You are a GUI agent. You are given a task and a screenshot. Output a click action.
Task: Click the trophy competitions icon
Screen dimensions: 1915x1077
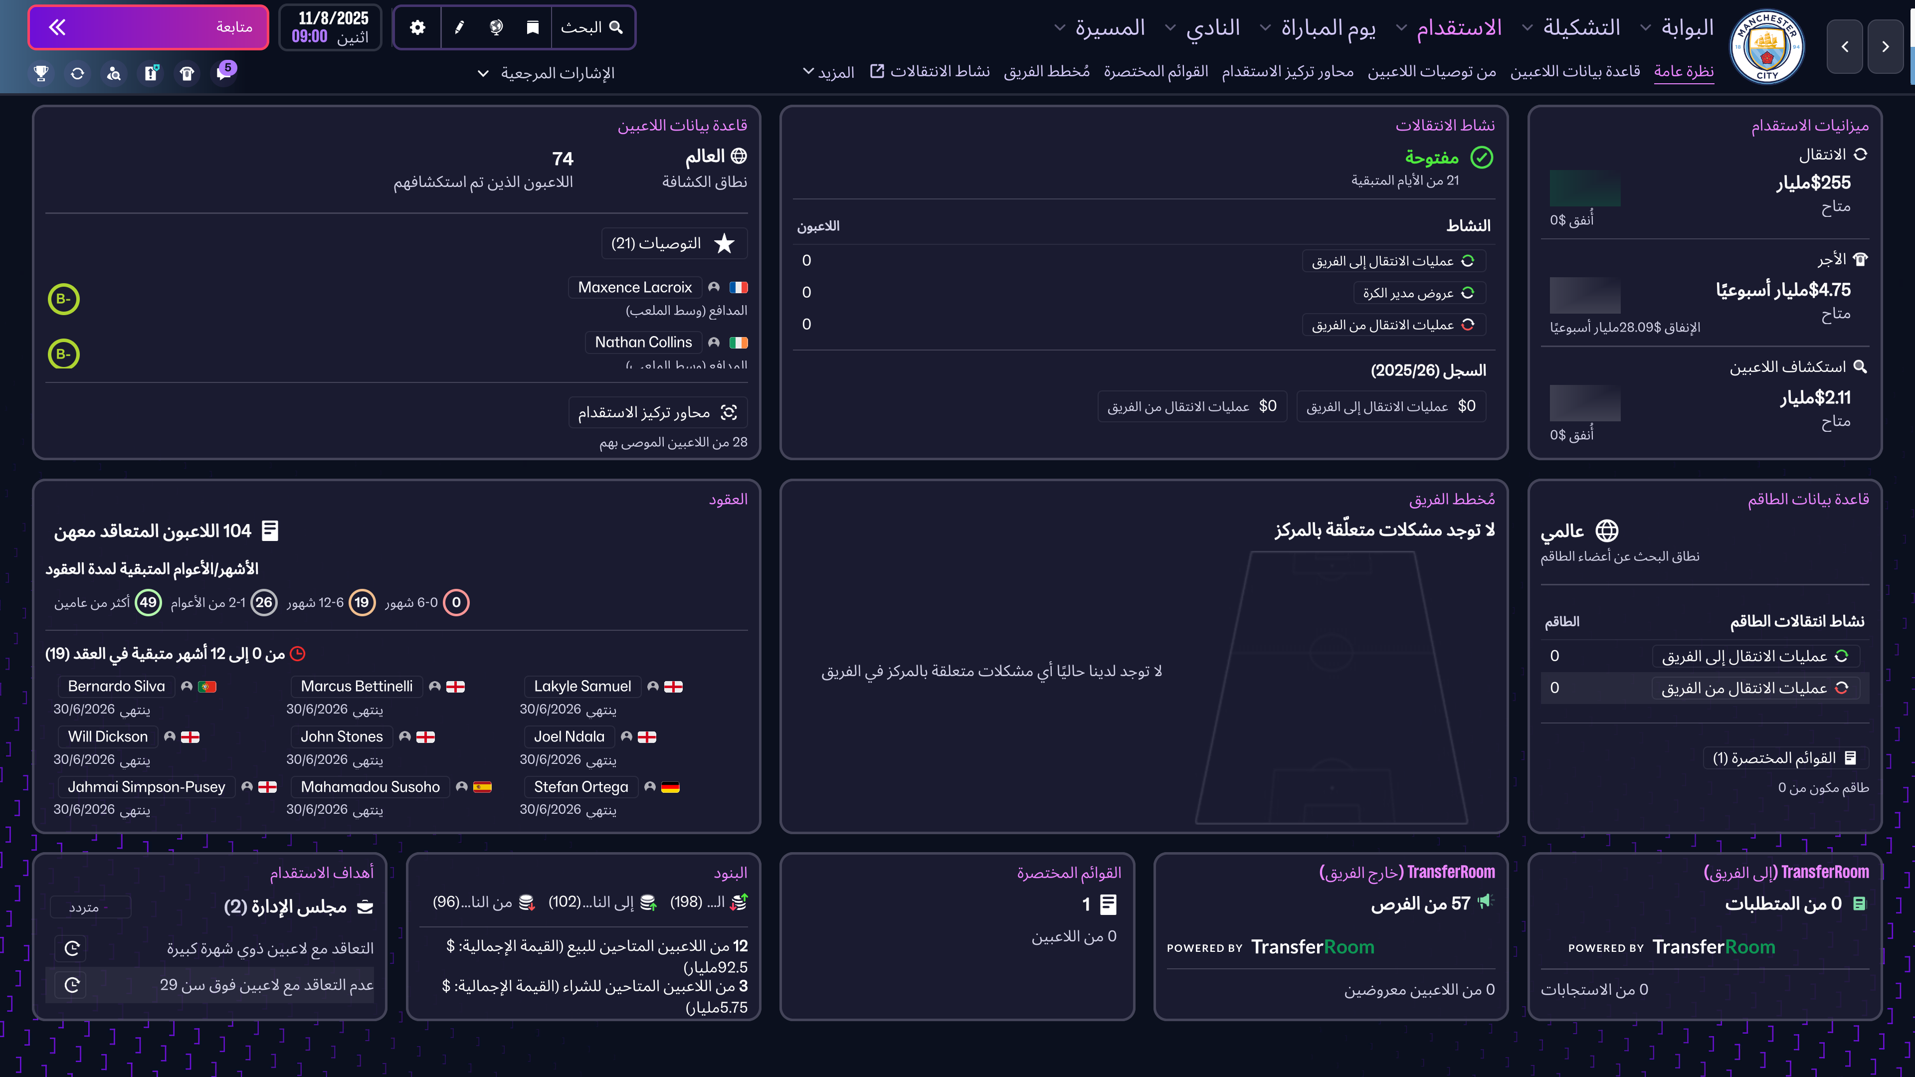tap(41, 73)
